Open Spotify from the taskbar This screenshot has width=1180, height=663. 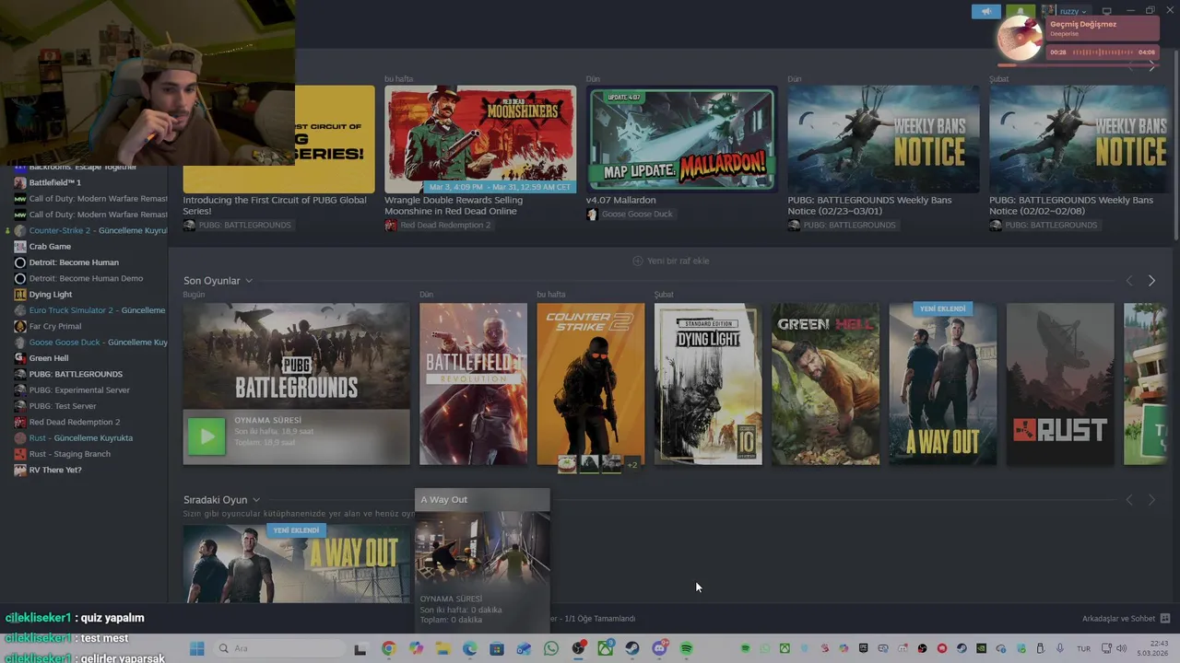[x=687, y=648]
